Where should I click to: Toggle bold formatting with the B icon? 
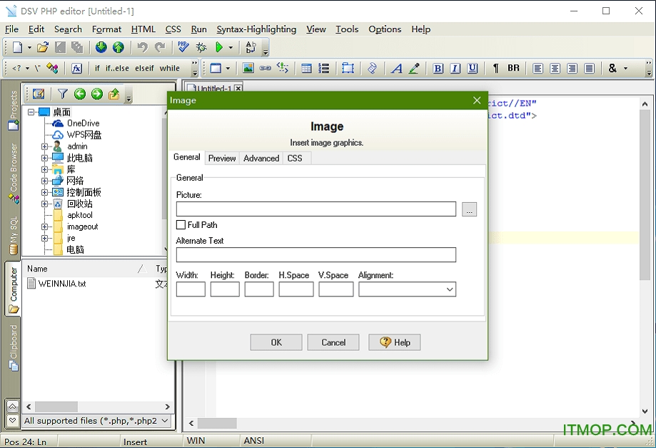click(438, 68)
